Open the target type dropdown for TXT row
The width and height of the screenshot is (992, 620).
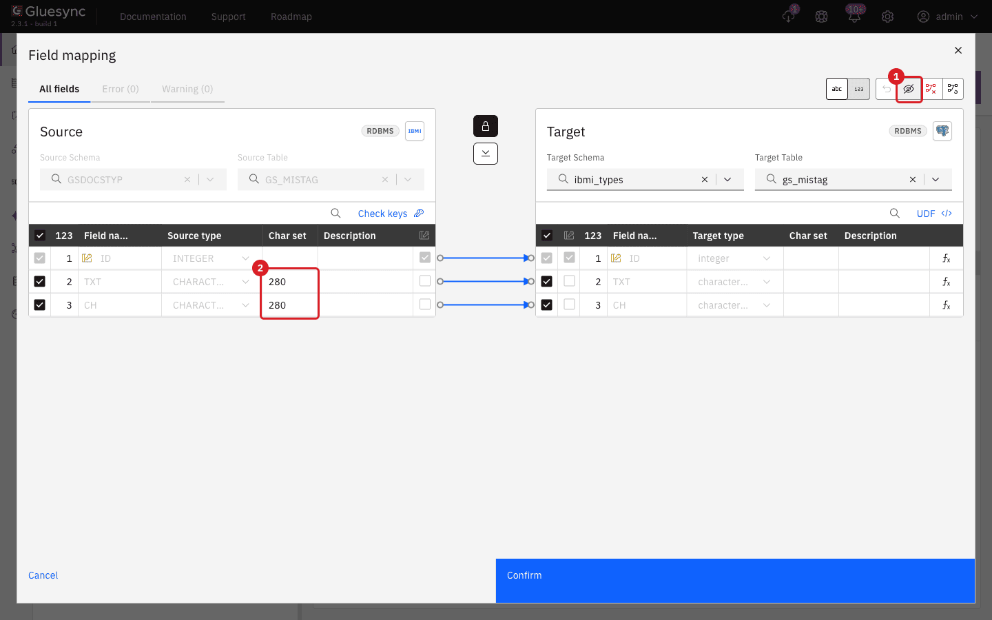(x=767, y=282)
